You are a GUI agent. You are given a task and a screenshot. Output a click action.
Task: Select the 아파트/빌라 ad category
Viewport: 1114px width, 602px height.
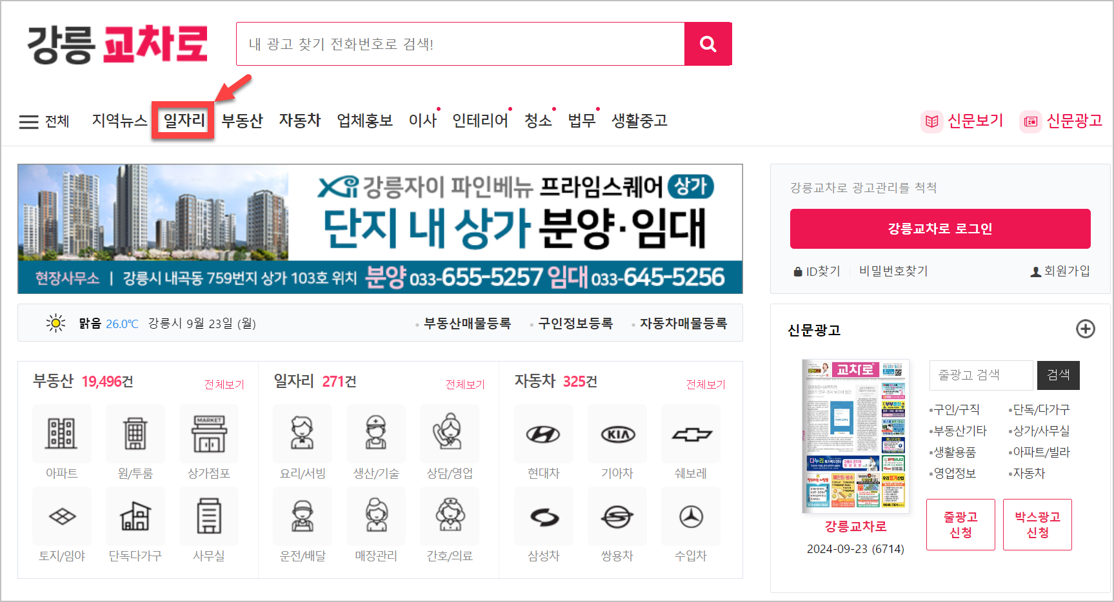click(1040, 452)
